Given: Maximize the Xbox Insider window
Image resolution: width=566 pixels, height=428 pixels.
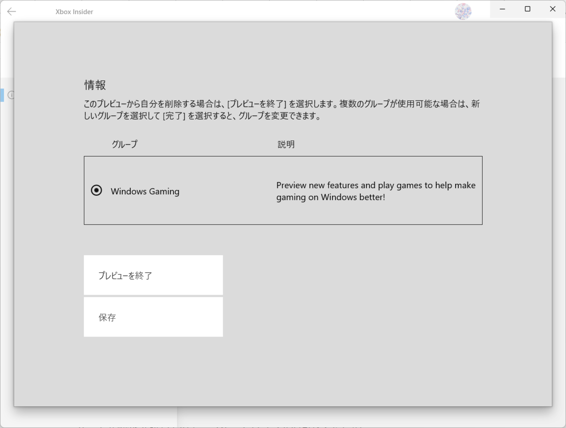Looking at the screenshot, I should coord(528,9).
